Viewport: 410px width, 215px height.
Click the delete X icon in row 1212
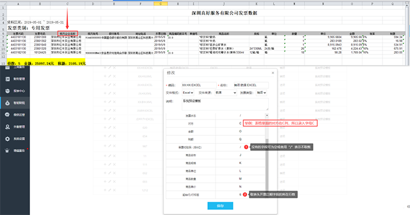114,190
